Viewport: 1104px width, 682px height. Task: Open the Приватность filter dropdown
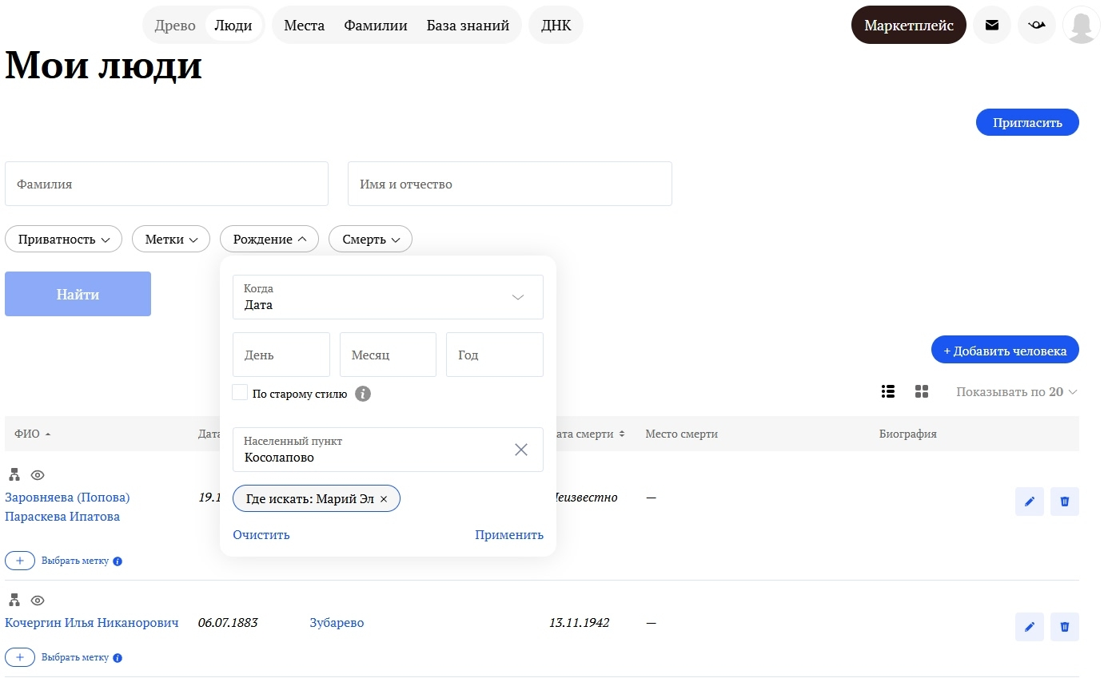(x=63, y=239)
